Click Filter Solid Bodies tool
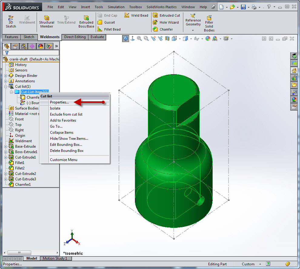Image resolution: width=300 pixels, height=269 pixels. coord(209,24)
